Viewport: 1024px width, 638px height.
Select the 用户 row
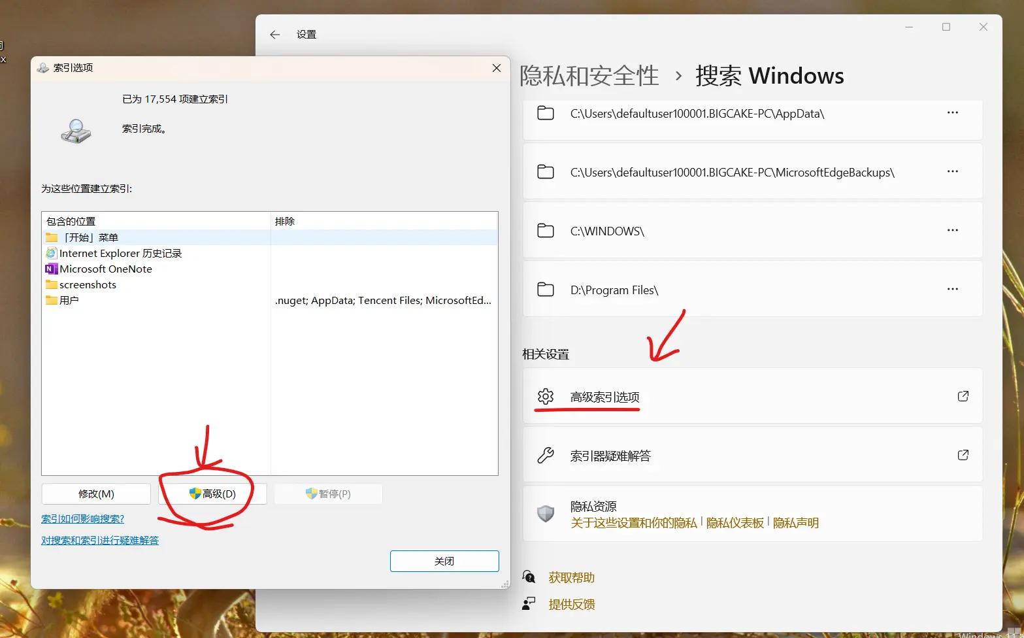tap(270, 300)
